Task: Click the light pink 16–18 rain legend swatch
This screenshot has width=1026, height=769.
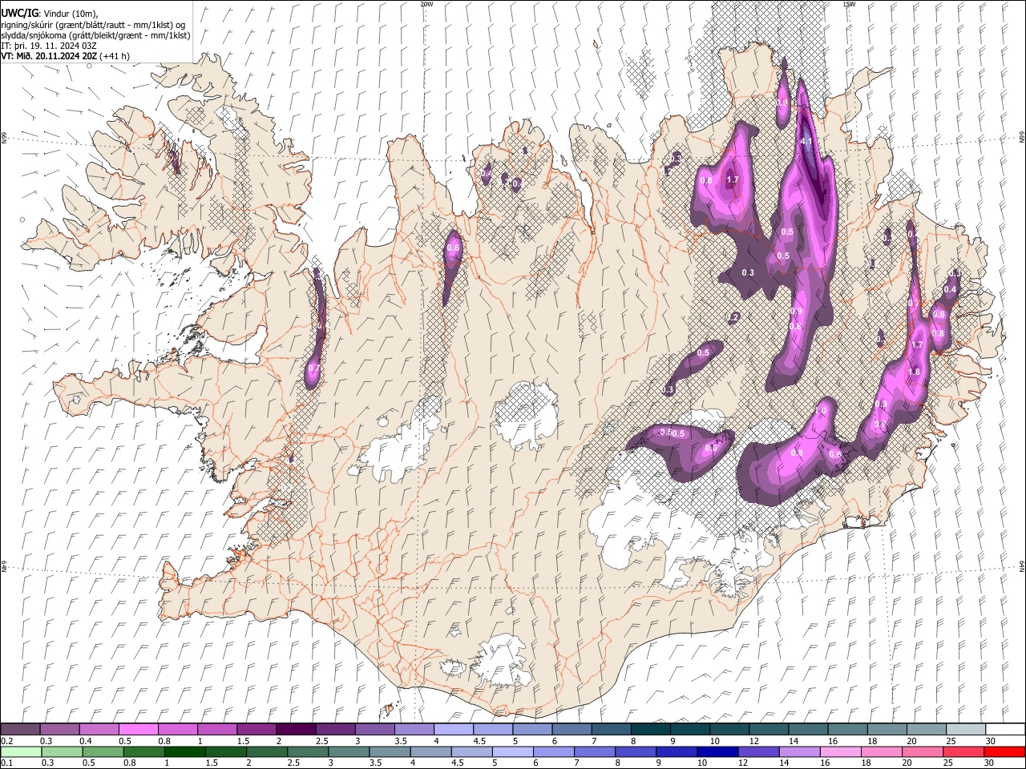Action: (x=840, y=751)
